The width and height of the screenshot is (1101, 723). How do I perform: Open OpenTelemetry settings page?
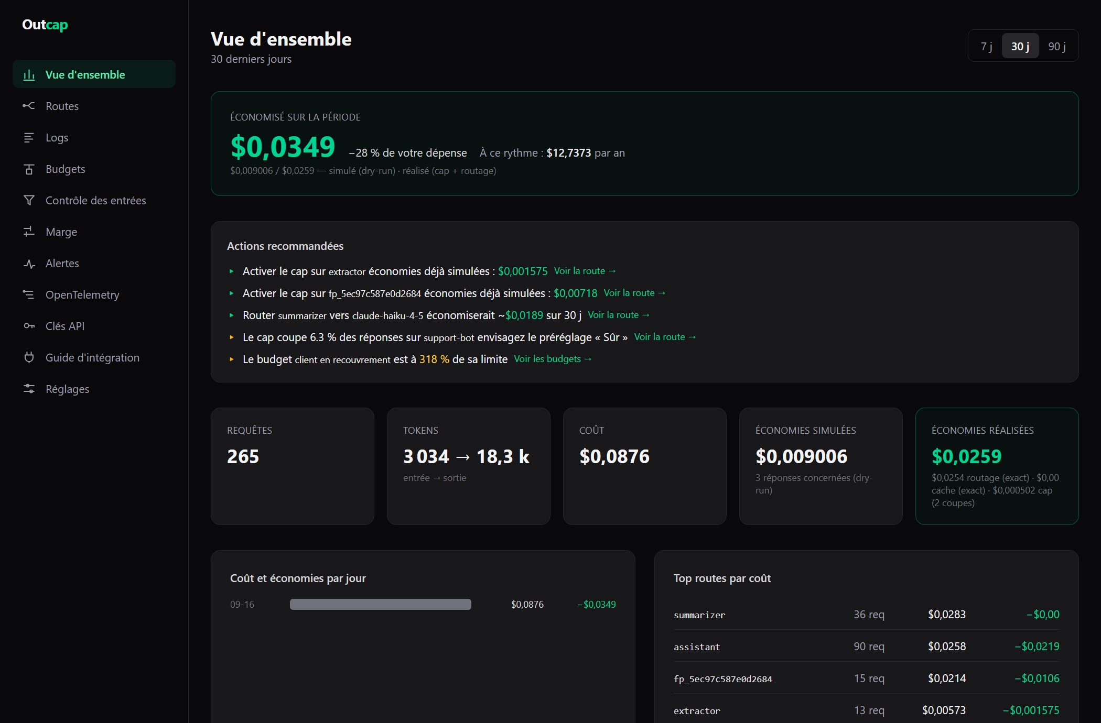[94, 295]
